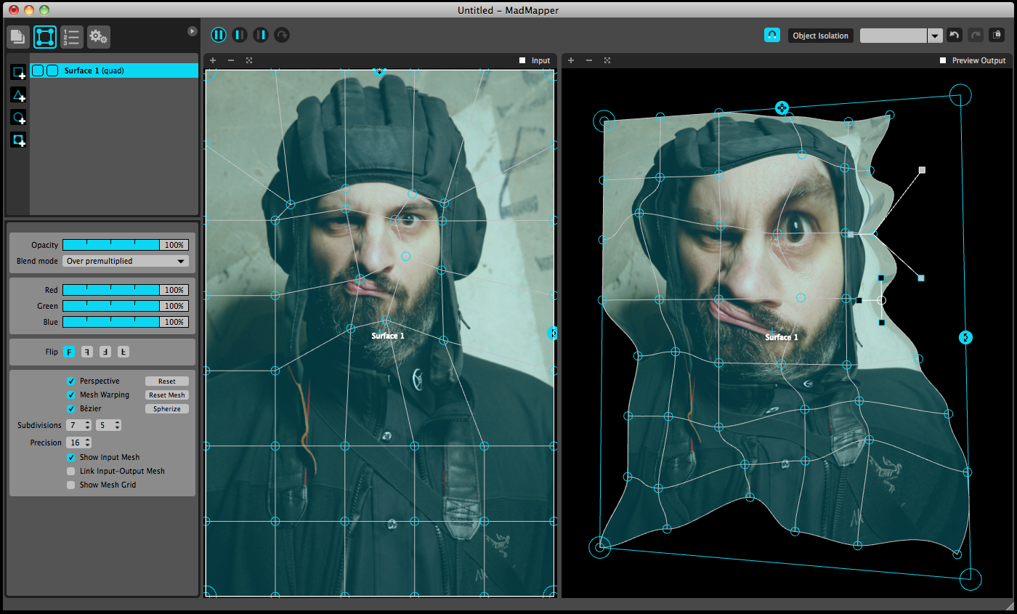1017x614 pixels.
Task: Click zoom in plus on Input view
Action: coord(213,60)
